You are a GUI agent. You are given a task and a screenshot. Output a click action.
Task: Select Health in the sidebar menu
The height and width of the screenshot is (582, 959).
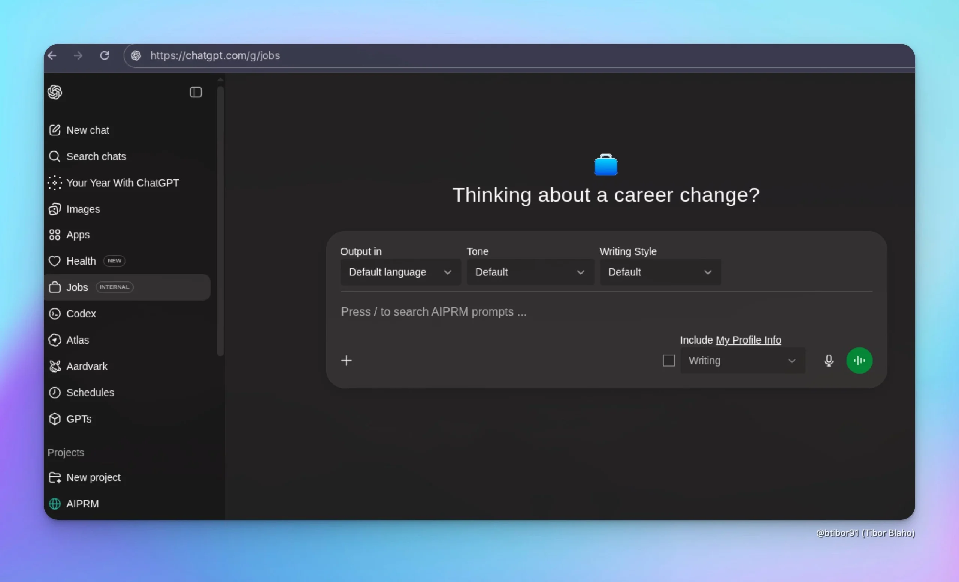pyautogui.click(x=81, y=261)
